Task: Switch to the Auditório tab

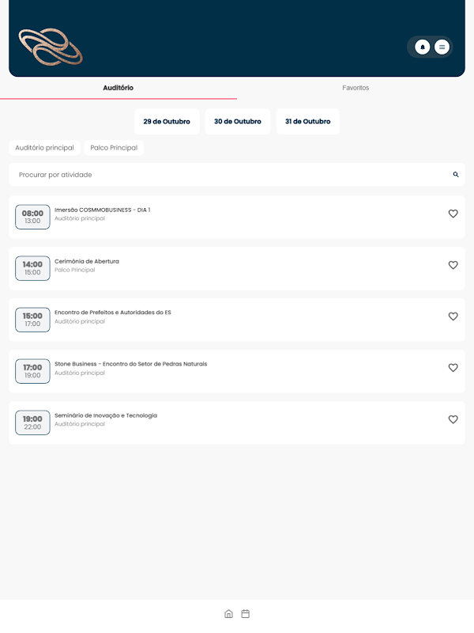Action: (x=118, y=88)
